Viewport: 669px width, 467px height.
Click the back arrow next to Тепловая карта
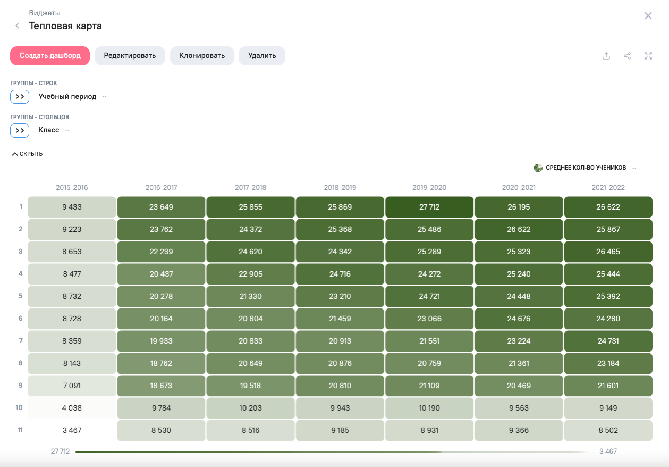click(x=18, y=26)
